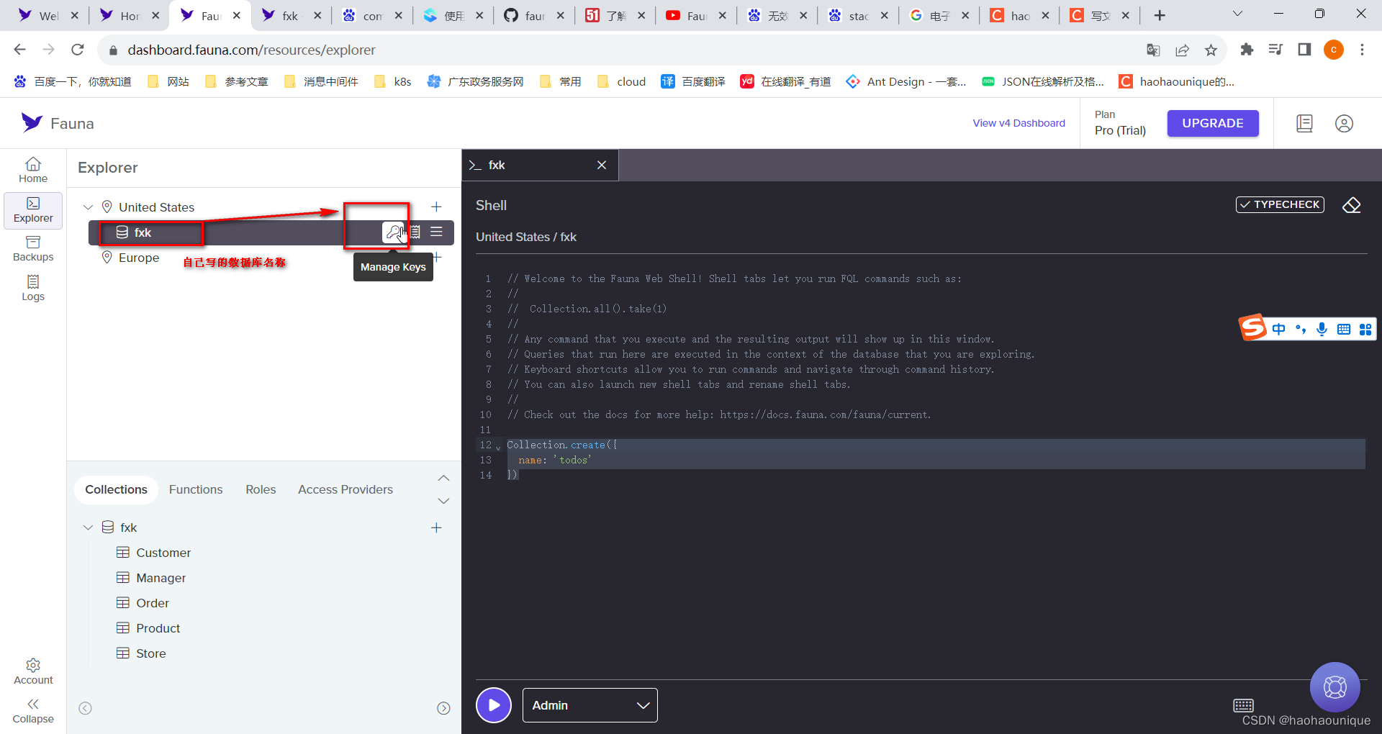Image resolution: width=1382 pixels, height=734 pixels.
Task: Click the United States / fxk breadcrumb
Action: click(526, 237)
